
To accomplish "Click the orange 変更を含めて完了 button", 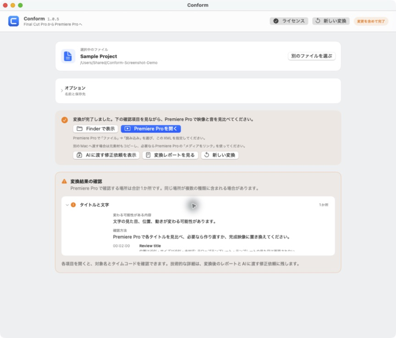I will click(371, 21).
